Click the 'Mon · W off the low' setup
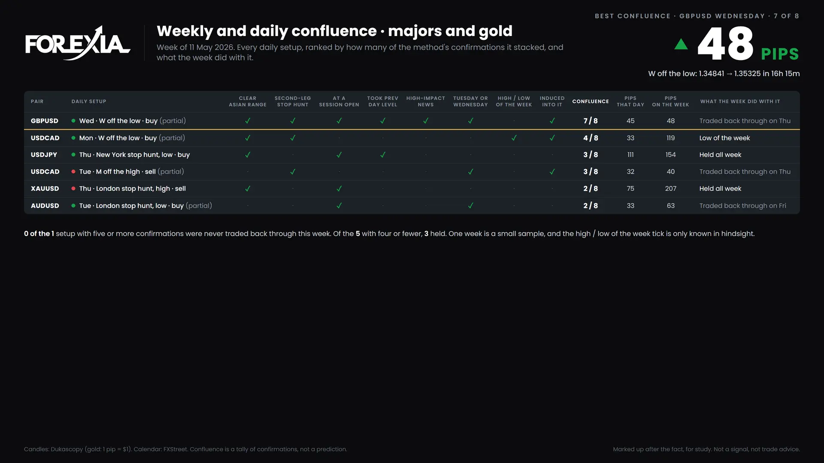 tap(132, 138)
